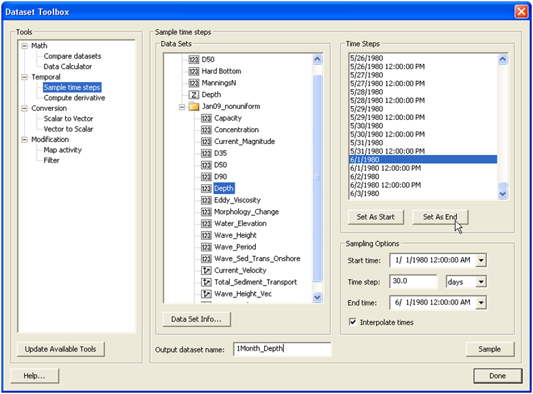Collapse the Jan09_nonuniform folder
Image resolution: width=533 pixels, height=394 pixels.
coord(182,107)
